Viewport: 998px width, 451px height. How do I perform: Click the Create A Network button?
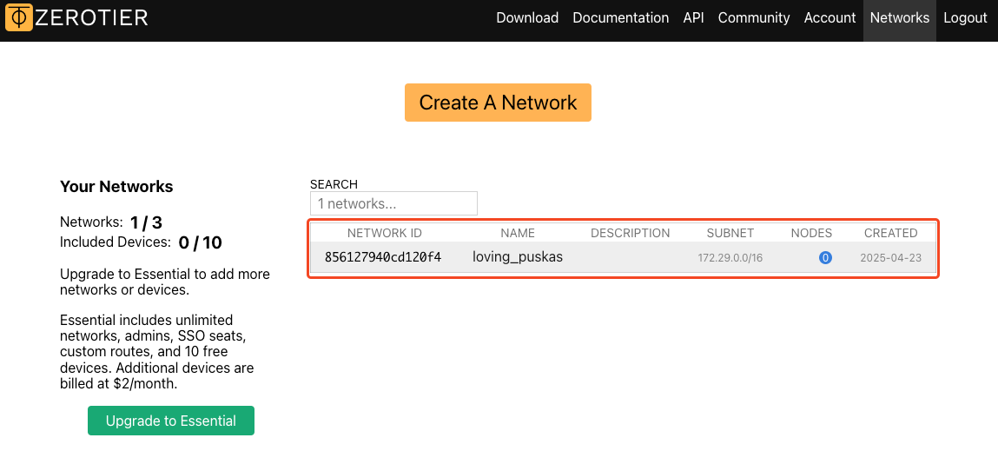pyautogui.click(x=498, y=103)
